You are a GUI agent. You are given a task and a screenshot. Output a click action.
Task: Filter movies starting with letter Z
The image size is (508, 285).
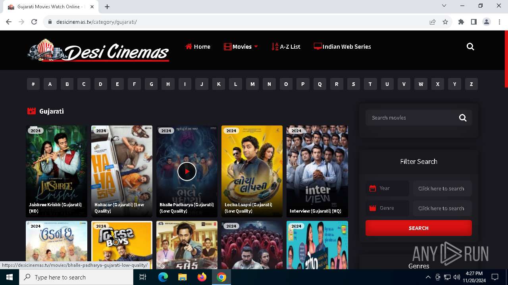(x=471, y=84)
